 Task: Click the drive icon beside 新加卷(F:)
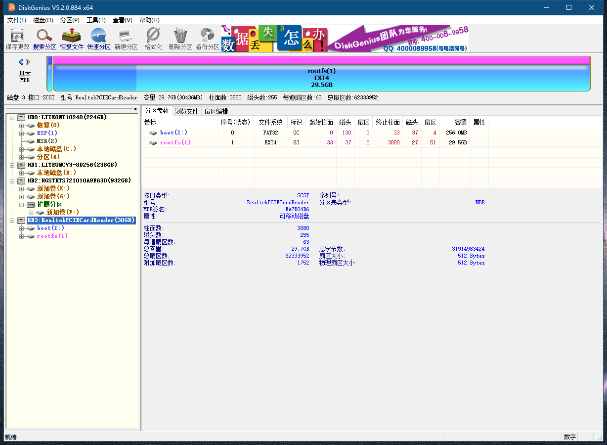coord(40,212)
